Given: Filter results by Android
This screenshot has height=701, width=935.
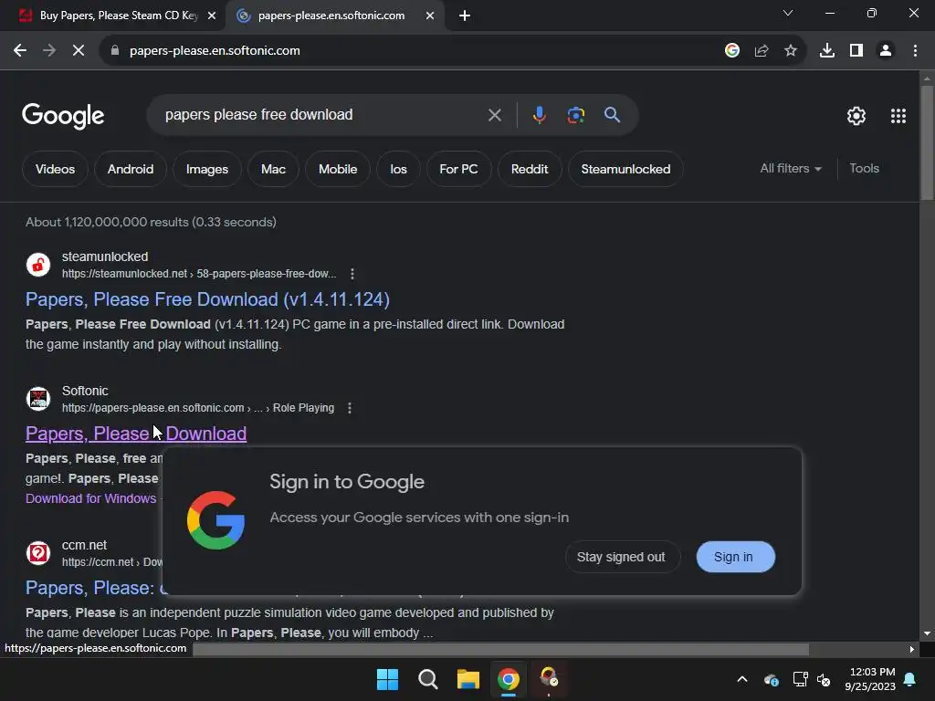Looking at the screenshot, I should point(130,169).
